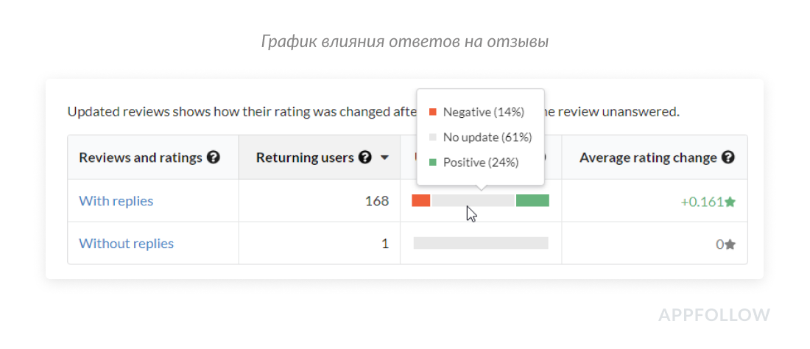Toggle sort arrow on Returning users column
Viewport: 810px width, 349px height.
tap(384, 158)
